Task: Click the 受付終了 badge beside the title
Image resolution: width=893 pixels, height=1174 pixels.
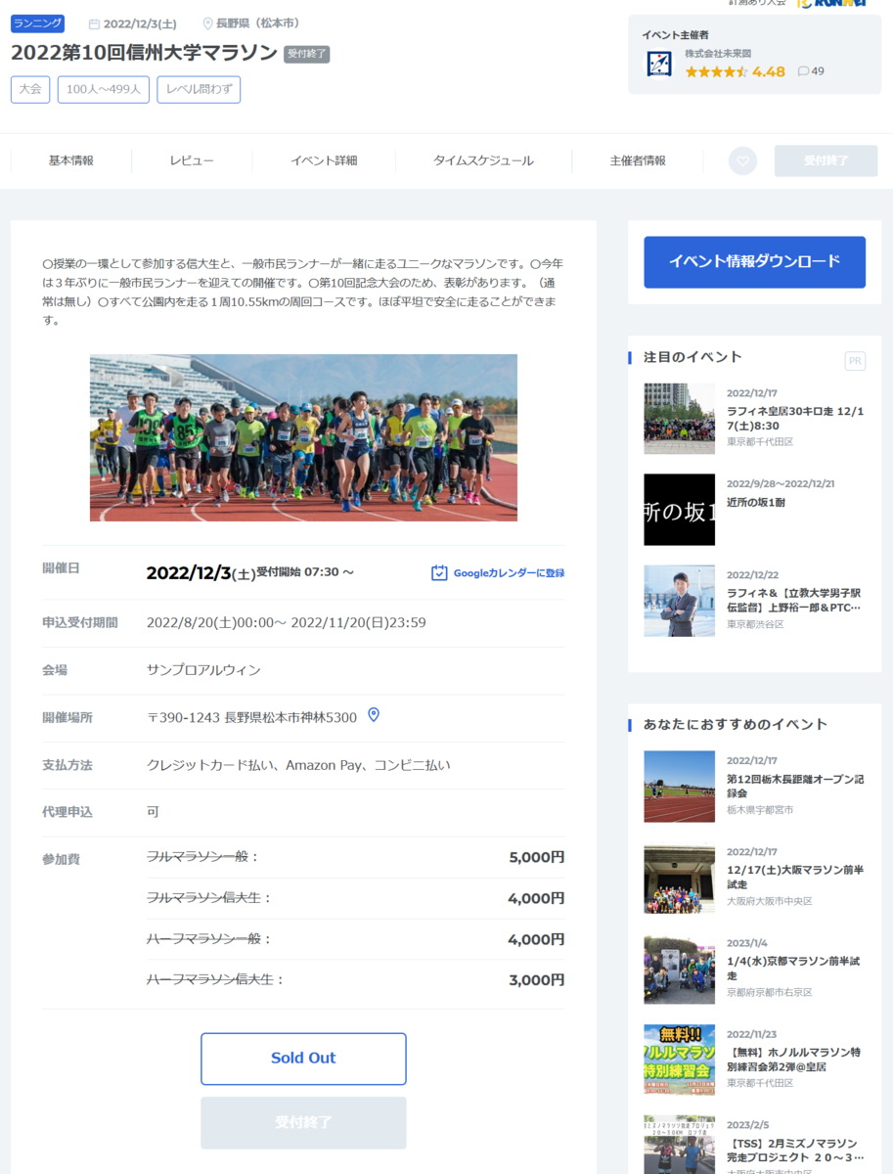Action: [x=307, y=55]
